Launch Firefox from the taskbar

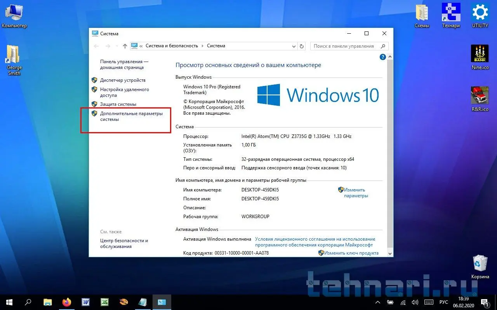(66, 302)
